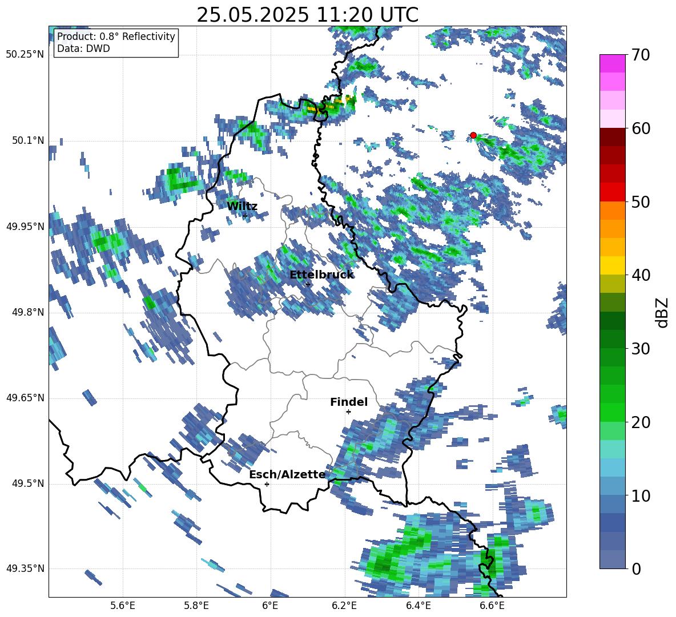Click the 6.2°E longitude label
This screenshot has height=617, width=676.
pyautogui.click(x=344, y=606)
